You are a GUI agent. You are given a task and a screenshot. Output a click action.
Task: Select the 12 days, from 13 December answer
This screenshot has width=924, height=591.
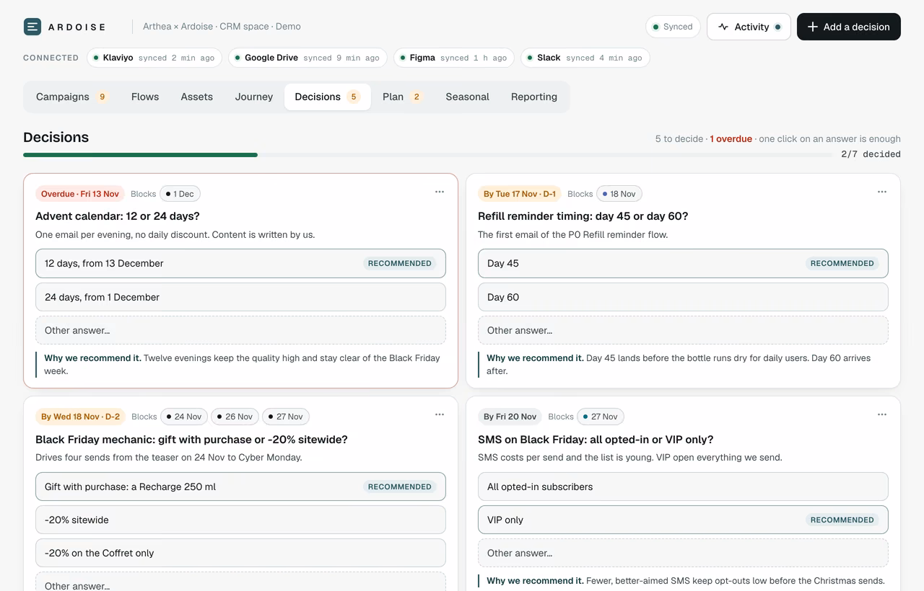(240, 263)
